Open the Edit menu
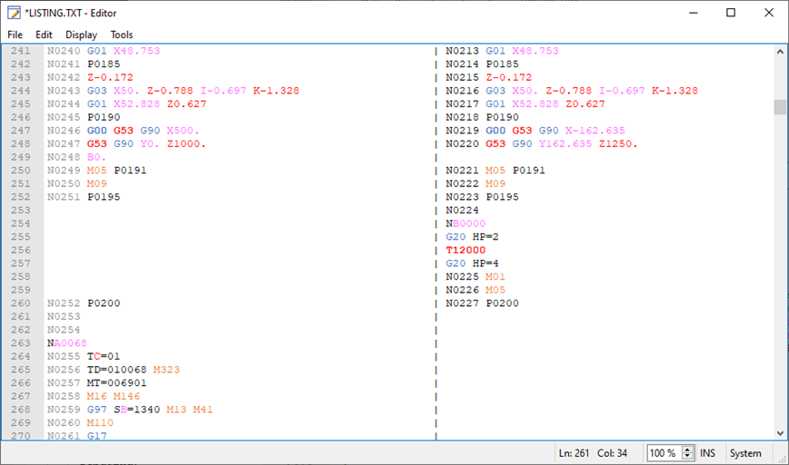 tap(44, 35)
